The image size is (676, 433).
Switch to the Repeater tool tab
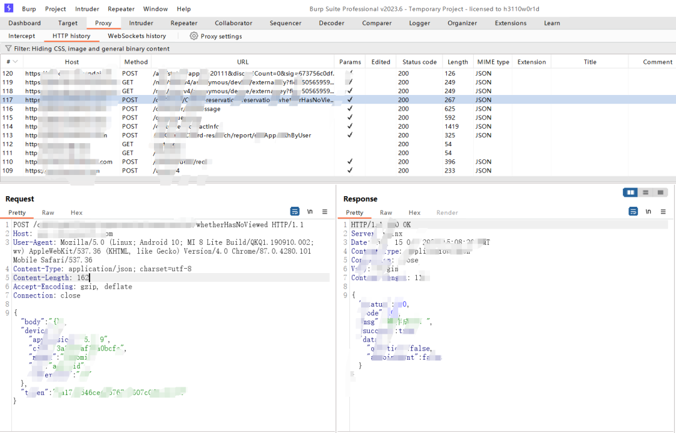pos(184,23)
